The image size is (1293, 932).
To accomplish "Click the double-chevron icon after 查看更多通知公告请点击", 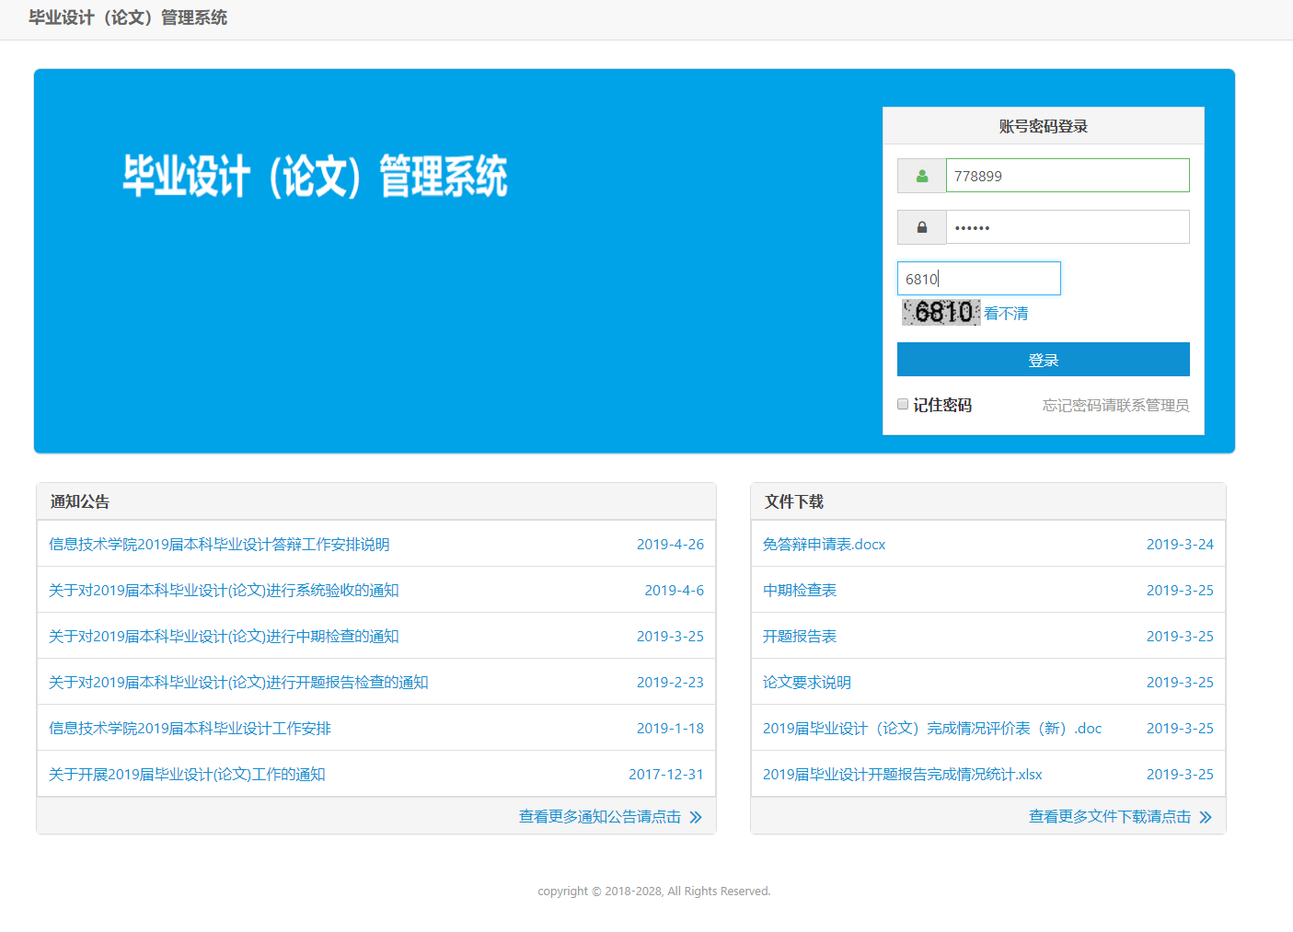I will 698,816.
